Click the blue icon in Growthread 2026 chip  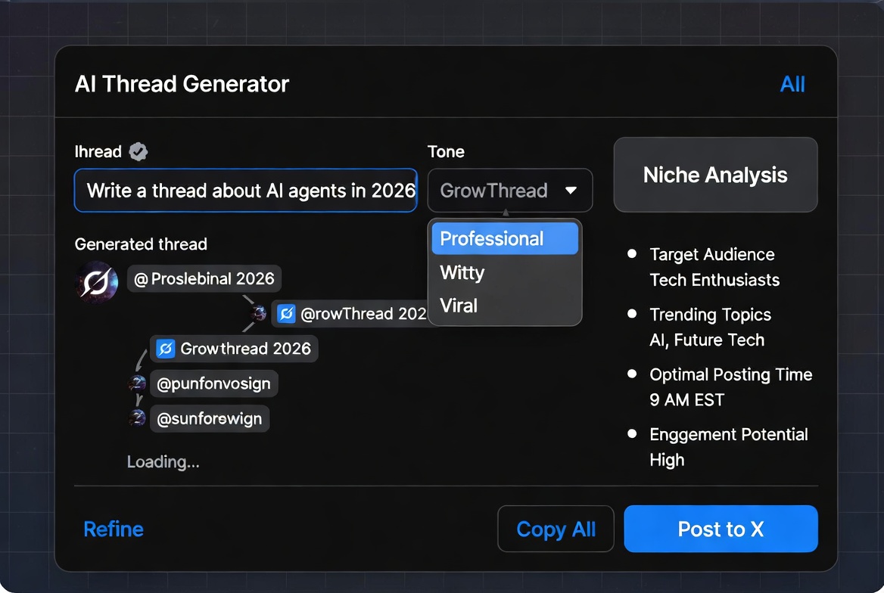click(165, 349)
